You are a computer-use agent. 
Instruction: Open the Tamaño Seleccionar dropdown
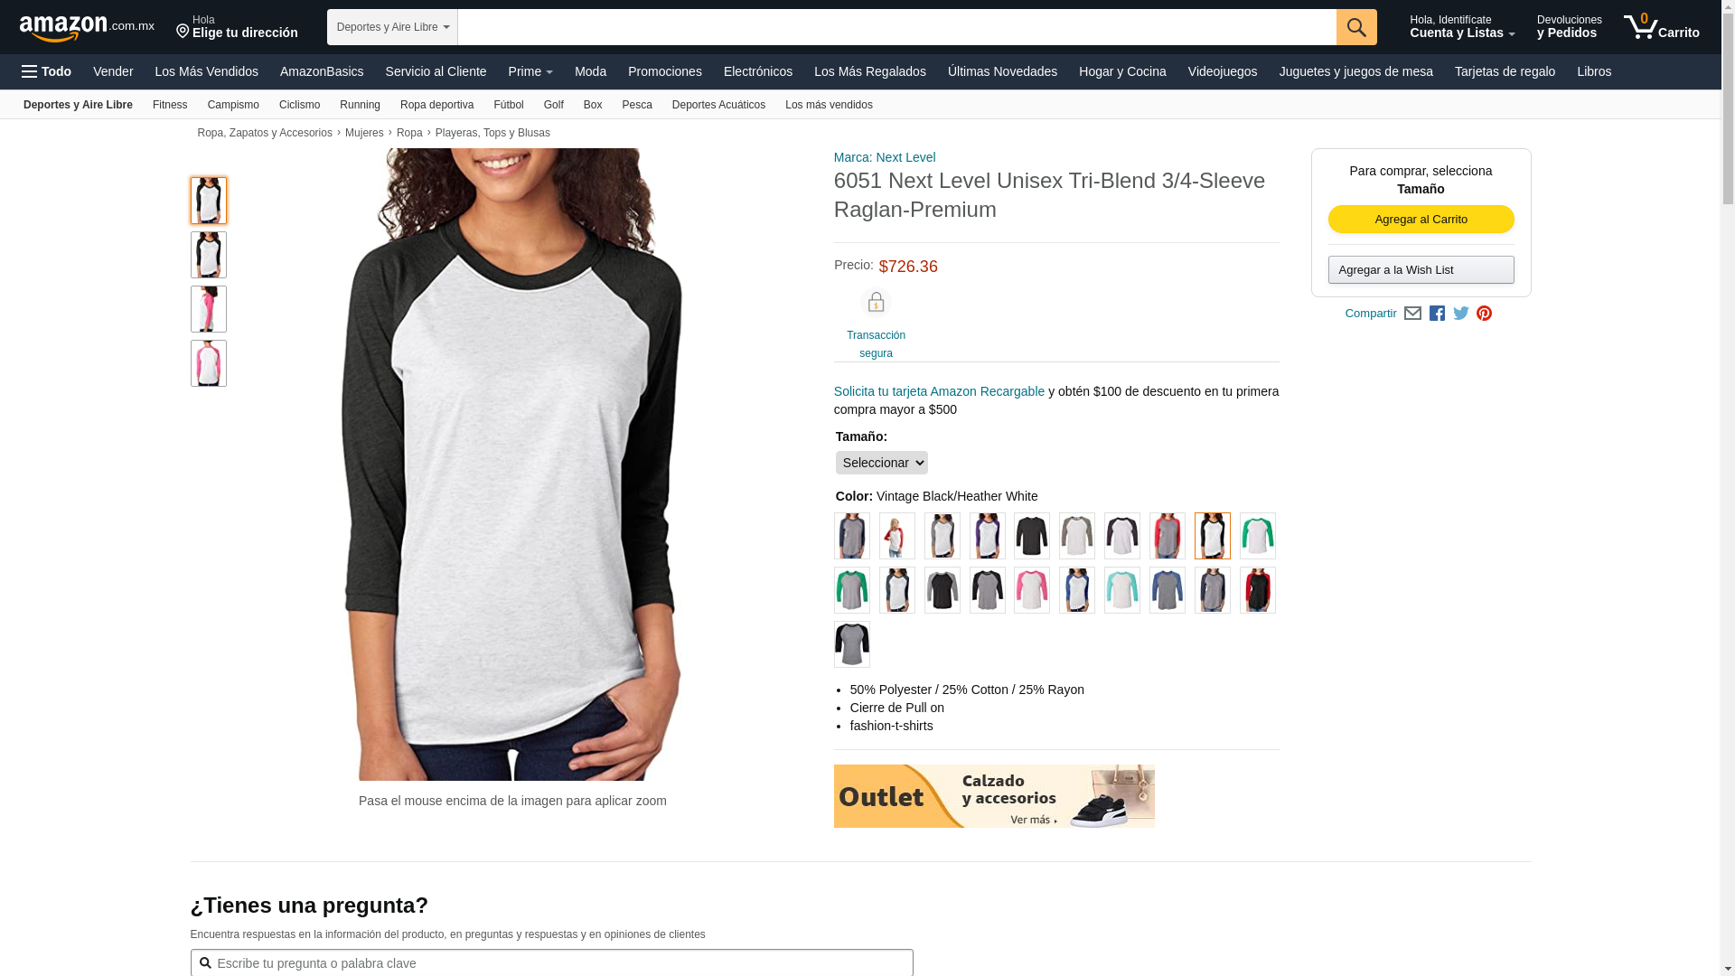pyautogui.click(x=881, y=463)
